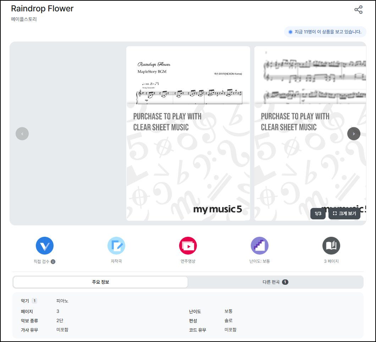The image size is (376, 342).
Task: Click the 자작곡 pencil icon
Action: click(x=116, y=246)
